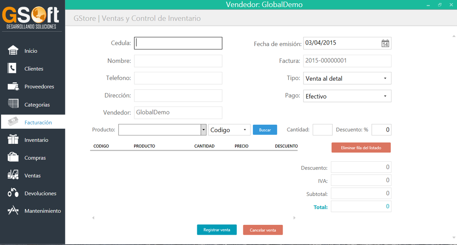Screen dimensions: 457x245
Task: Click the table left scroll arrow
Action: pyautogui.click(x=93, y=218)
